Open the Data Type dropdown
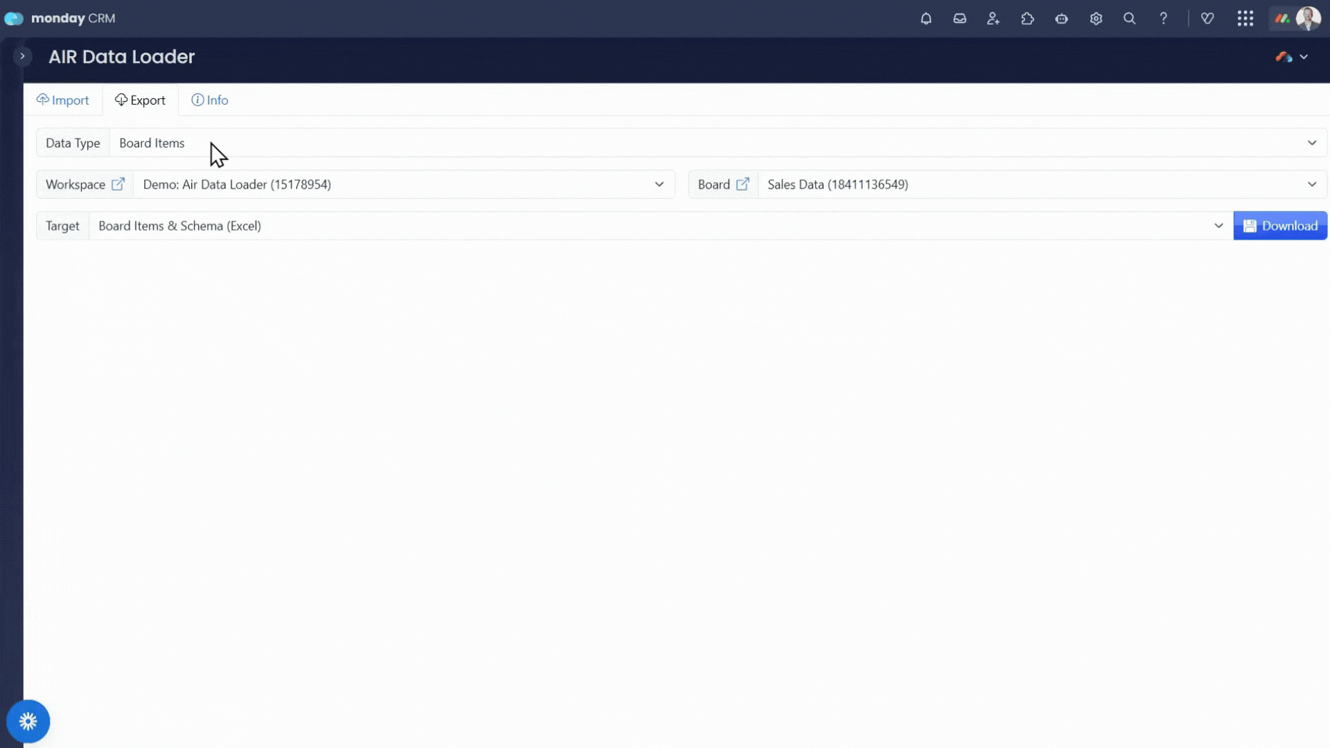The height and width of the screenshot is (748, 1330). (x=718, y=143)
